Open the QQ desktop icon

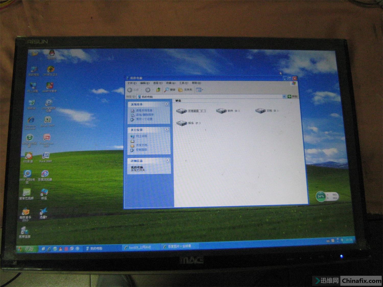(x=52, y=54)
